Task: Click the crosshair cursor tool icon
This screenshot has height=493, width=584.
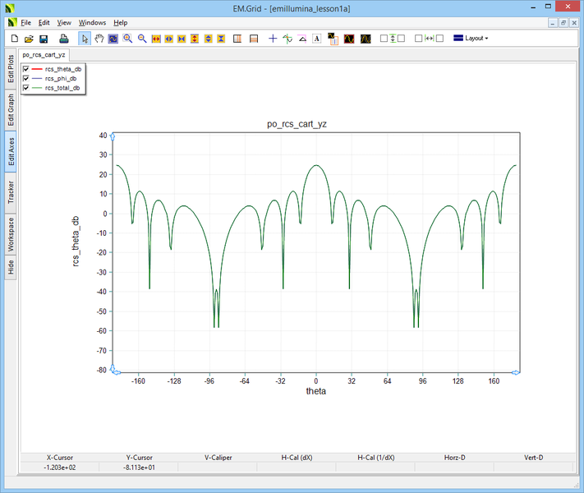Action: click(273, 39)
